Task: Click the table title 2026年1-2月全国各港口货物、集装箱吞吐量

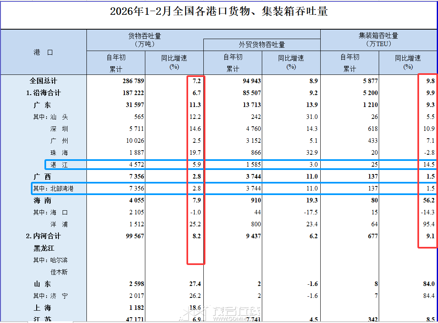Action: coord(219,12)
